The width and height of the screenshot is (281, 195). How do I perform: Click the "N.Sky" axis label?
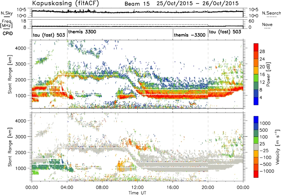(7, 13)
